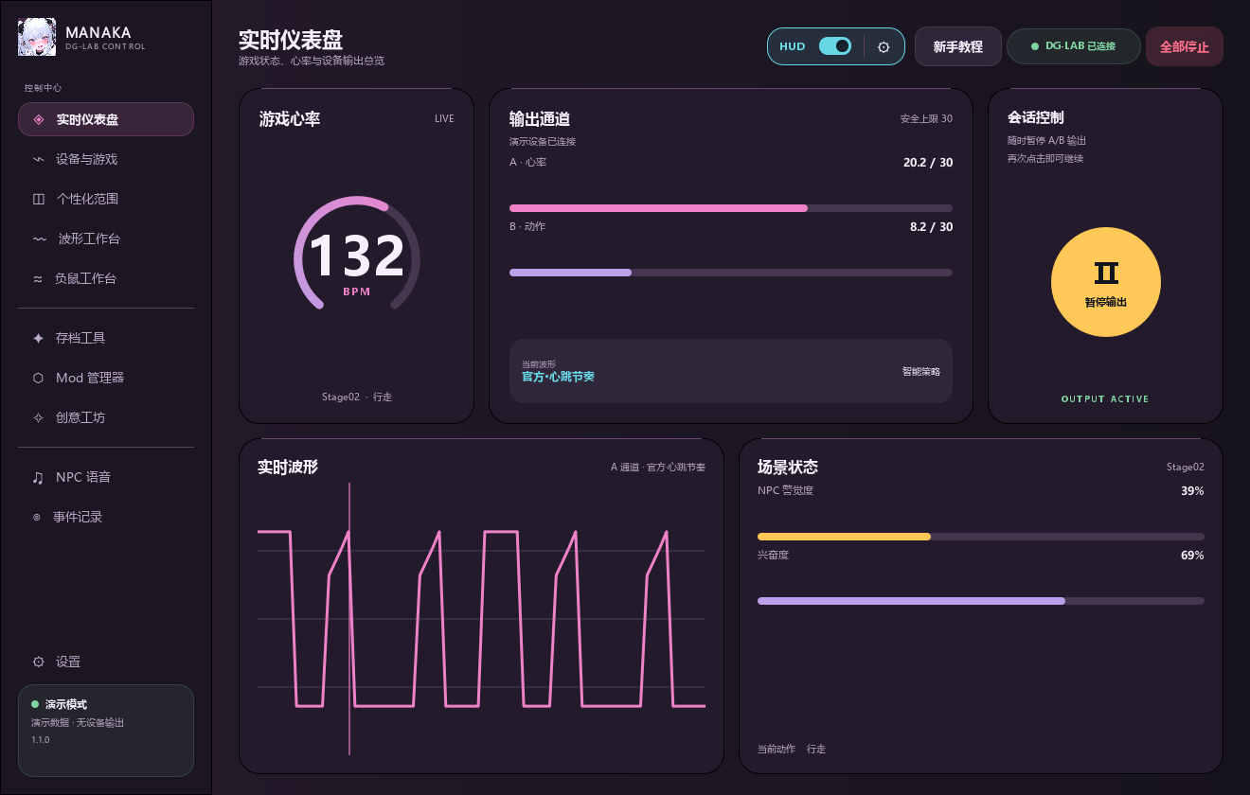Image resolution: width=1250 pixels, height=795 pixels.
Task: Click the 个性化范围 sidebar icon
Action: tap(38, 199)
